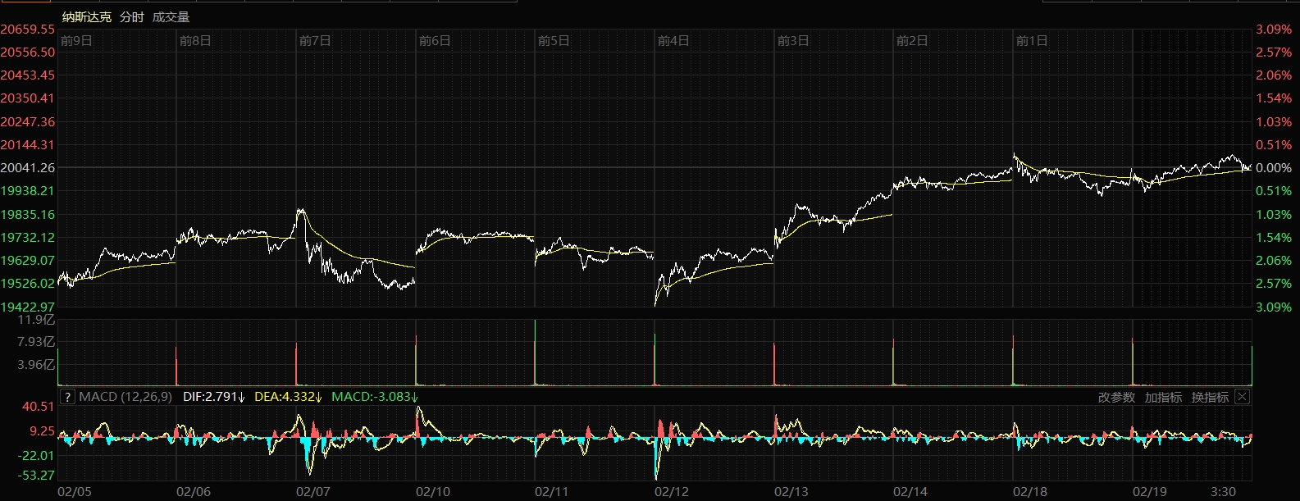1300x501 pixels.
Task: Select the 分时 chart tab
Action: 131,16
